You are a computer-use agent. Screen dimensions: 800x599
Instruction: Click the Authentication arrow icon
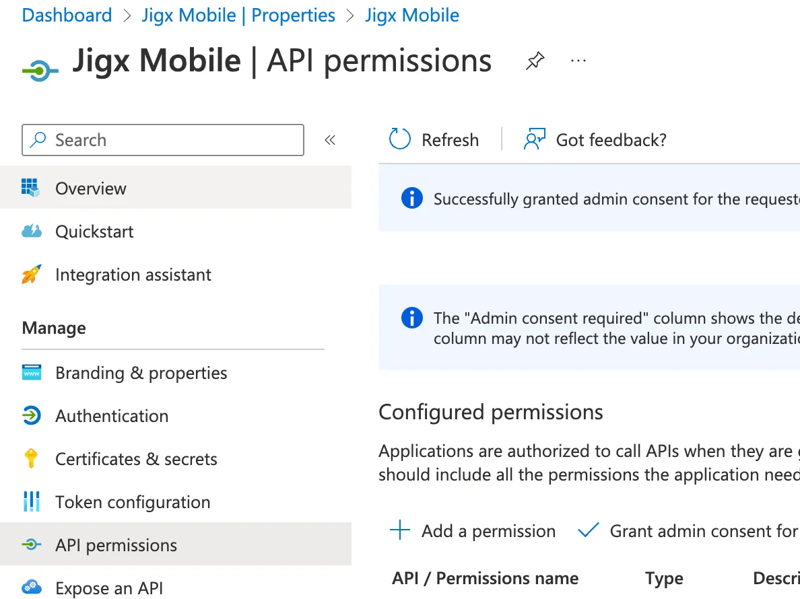(32, 415)
